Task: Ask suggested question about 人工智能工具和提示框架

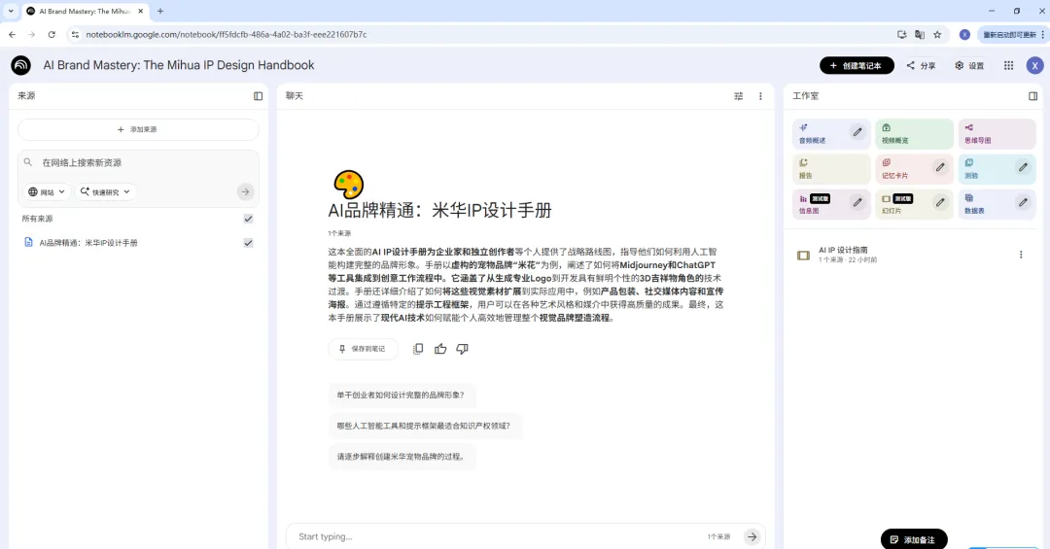Action: (x=425, y=426)
